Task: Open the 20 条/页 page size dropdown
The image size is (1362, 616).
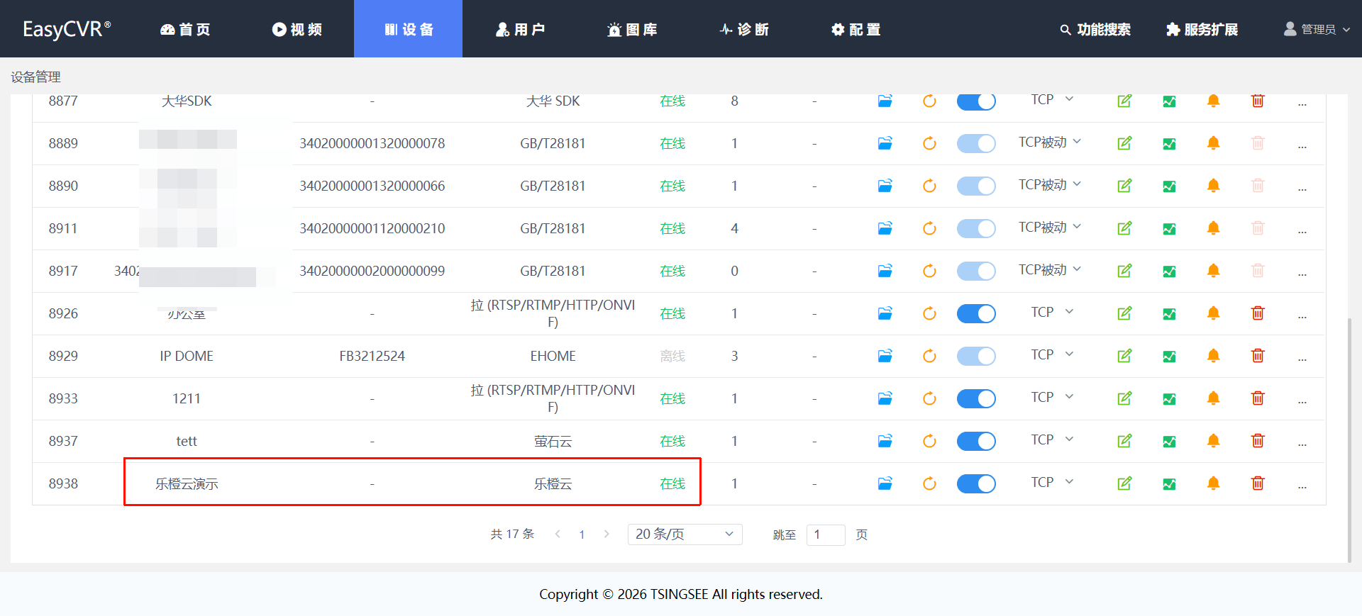Action: click(x=685, y=534)
